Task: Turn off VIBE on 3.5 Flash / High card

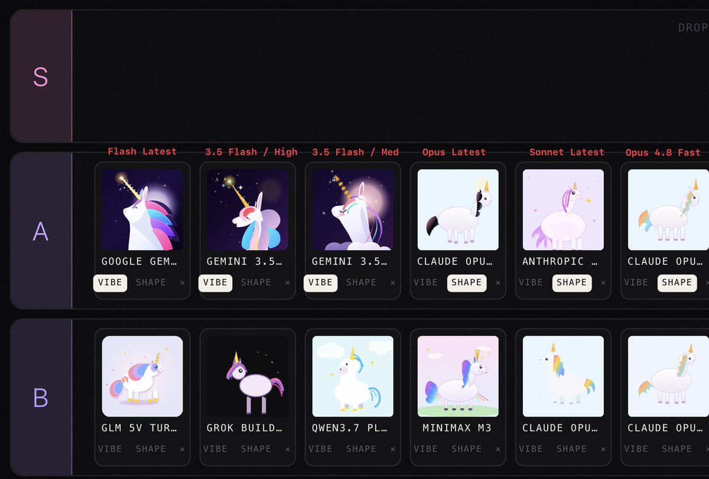Action: pos(215,283)
